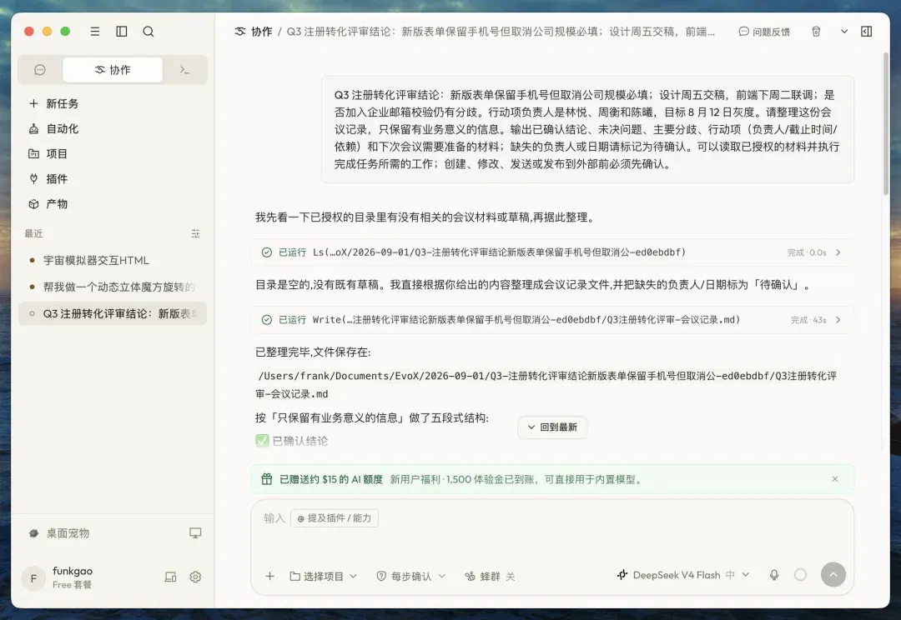Open 选择项目 dropdown
The height and width of the screenshot is (620, 901).
pyautogui.click(x=323, y=576)
